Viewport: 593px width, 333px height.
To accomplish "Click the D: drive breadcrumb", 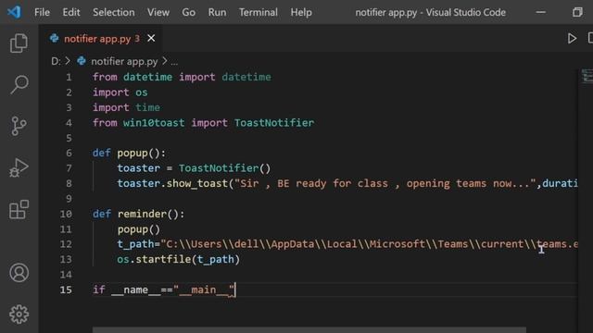I will click(x=56, y=61).
